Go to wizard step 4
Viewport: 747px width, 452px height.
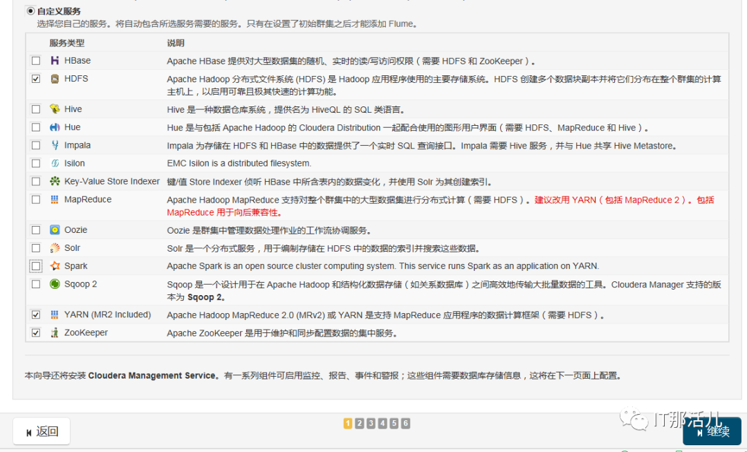382,423
